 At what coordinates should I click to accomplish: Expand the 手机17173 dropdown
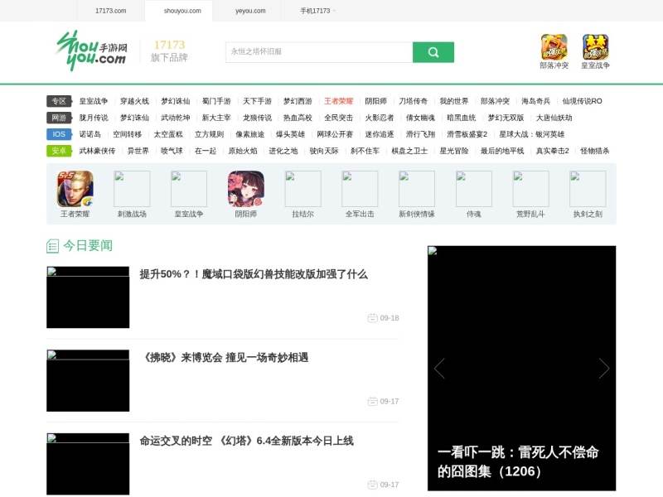tap(317, 11)
